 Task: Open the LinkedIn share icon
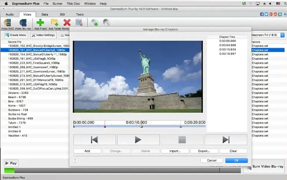coord(280,14)
